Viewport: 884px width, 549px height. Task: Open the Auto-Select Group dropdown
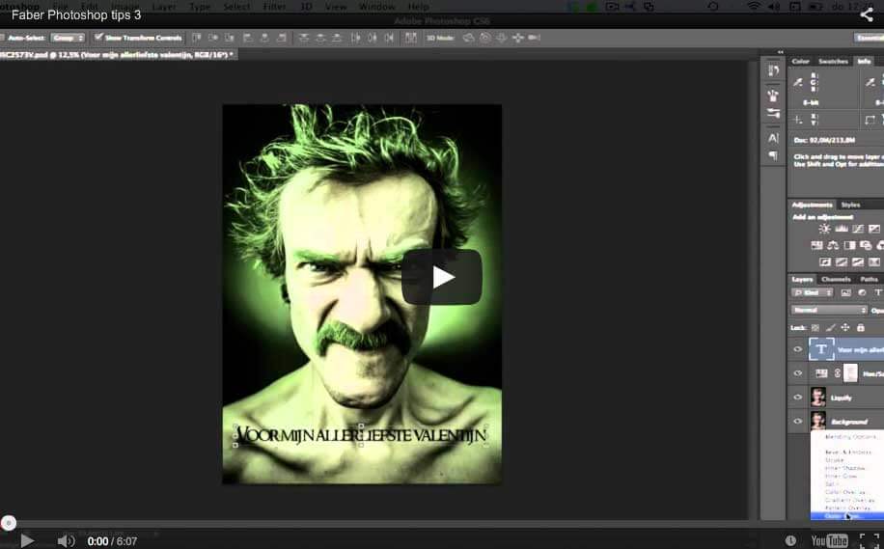click(x=68, y=38)
